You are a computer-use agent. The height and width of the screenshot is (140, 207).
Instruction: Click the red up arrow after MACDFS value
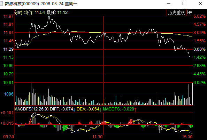135,109
